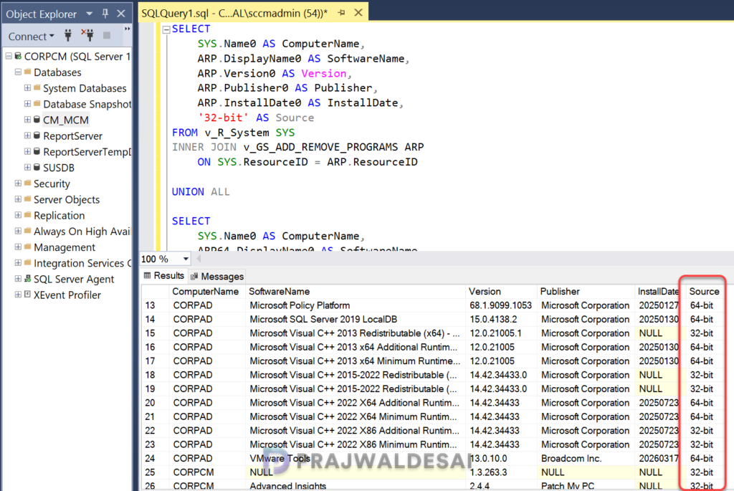This screenshot has width=734, height=491.
Task: Collapse the Databases folder
Action: 18,72
